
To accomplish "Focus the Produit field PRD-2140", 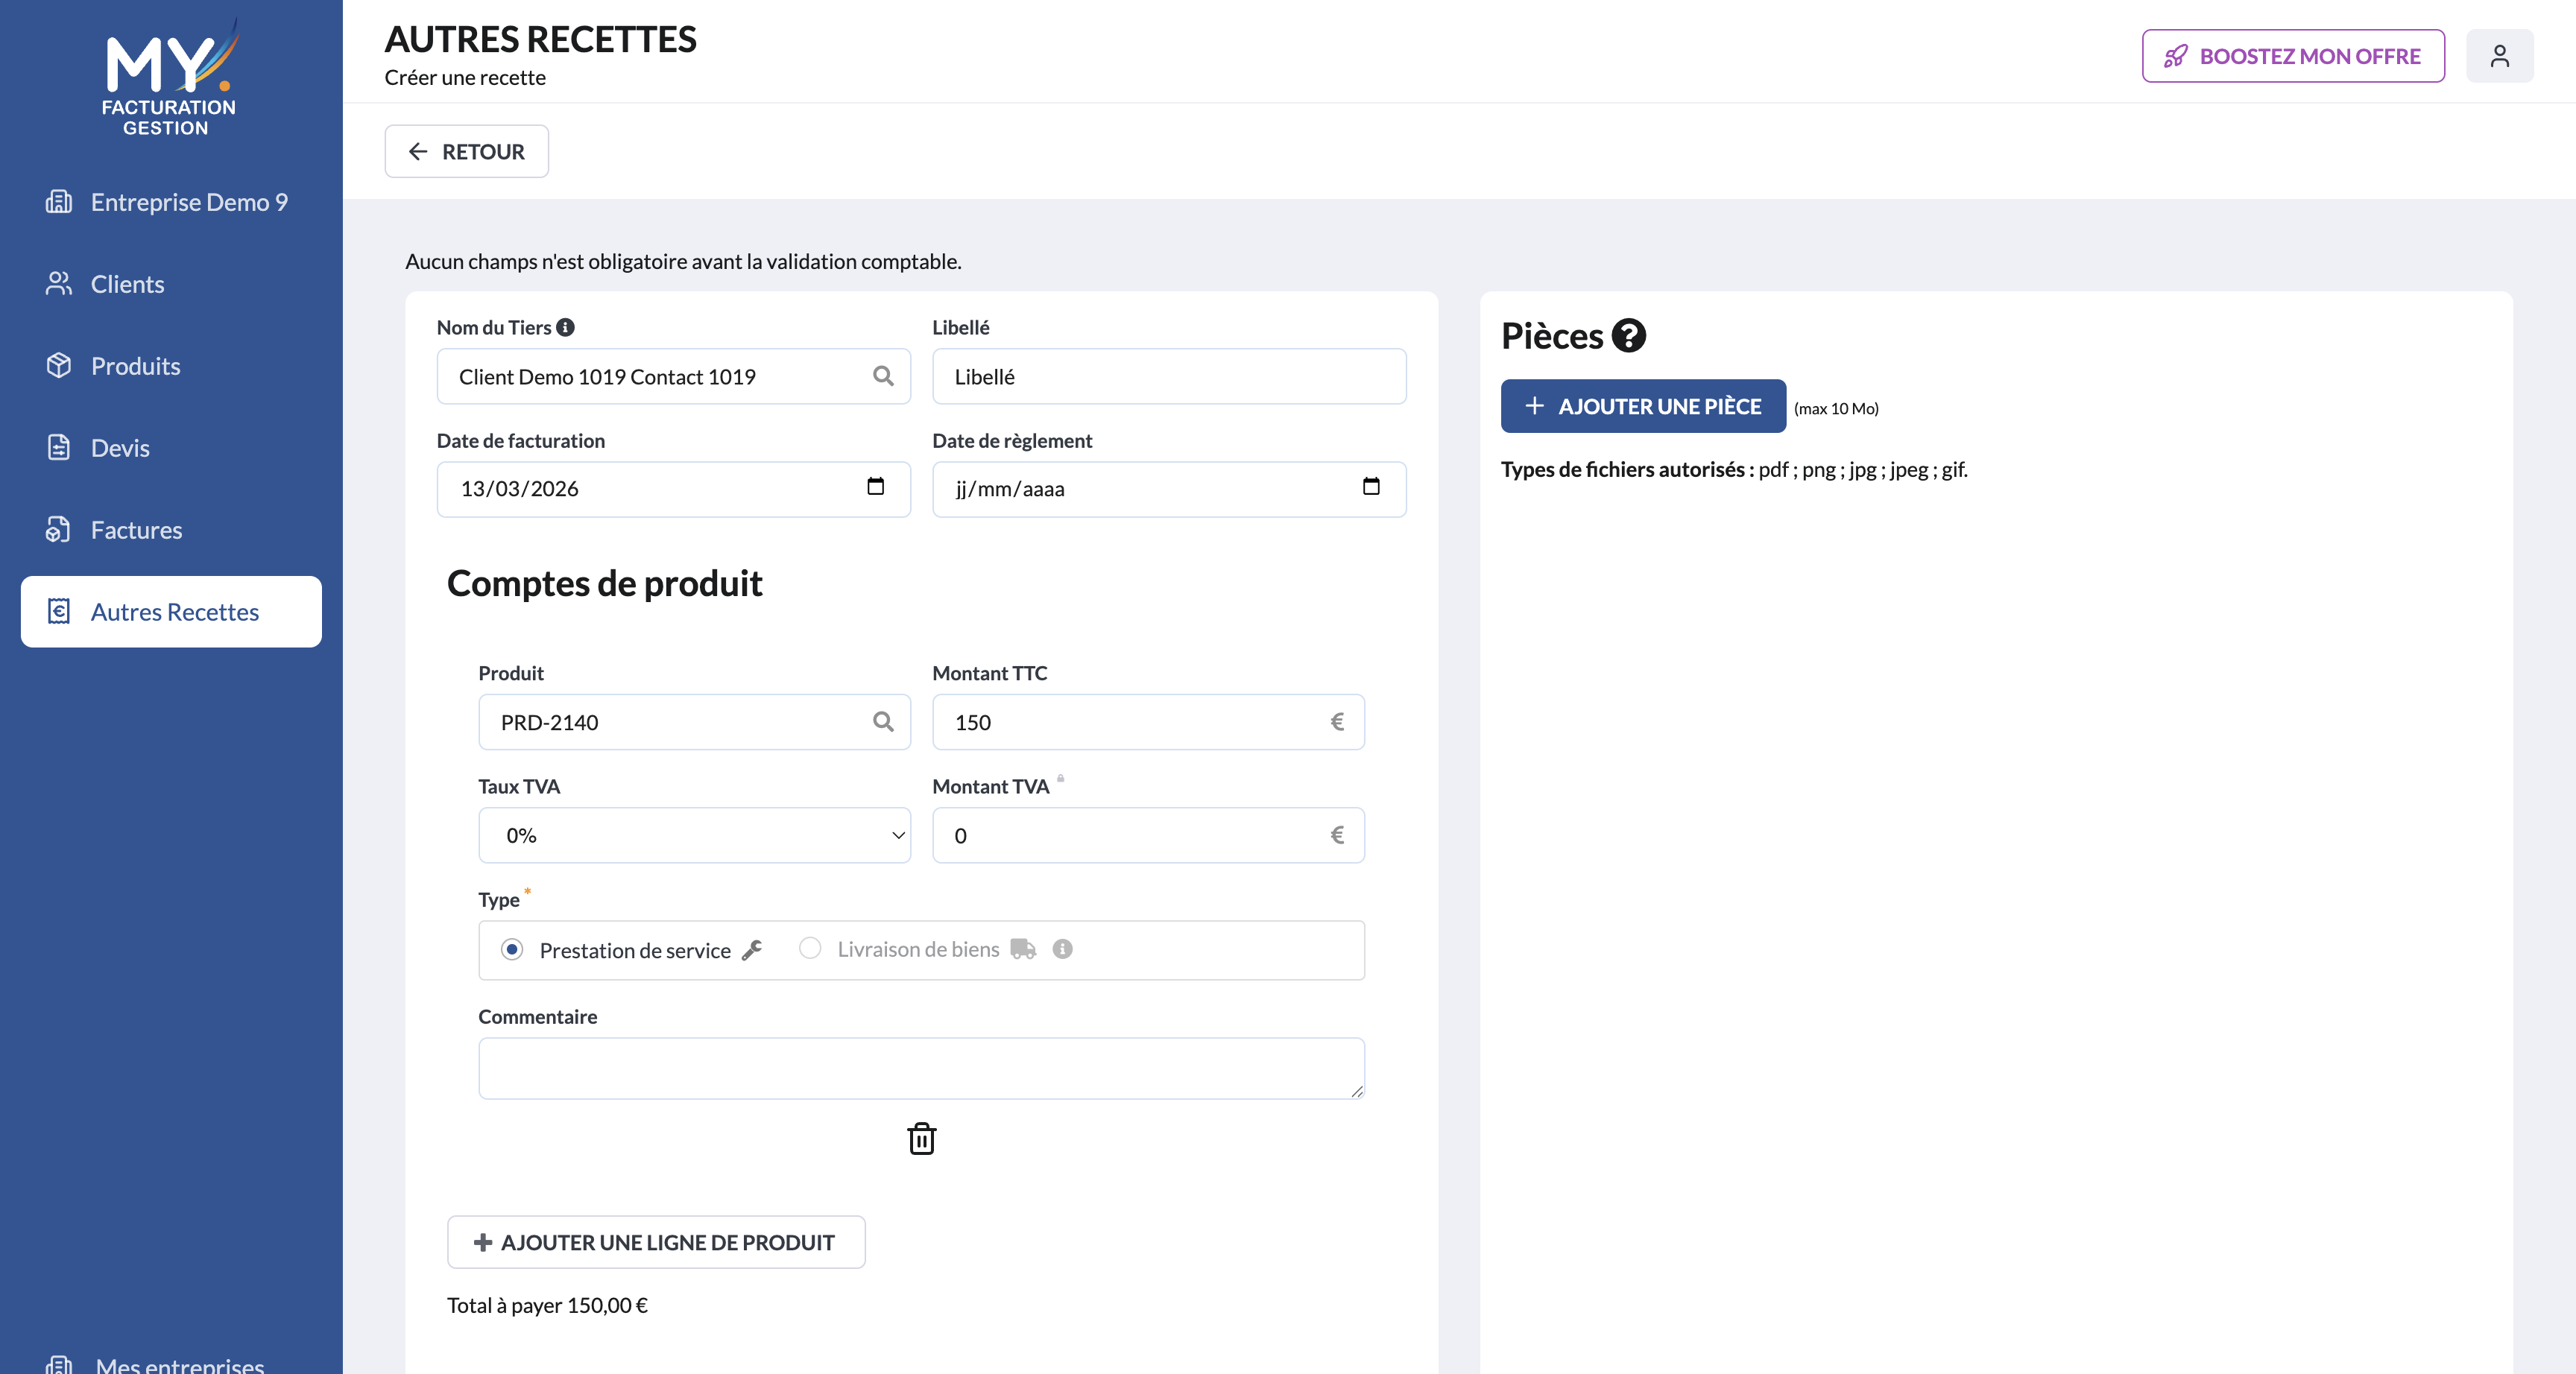I will [694, 722].
